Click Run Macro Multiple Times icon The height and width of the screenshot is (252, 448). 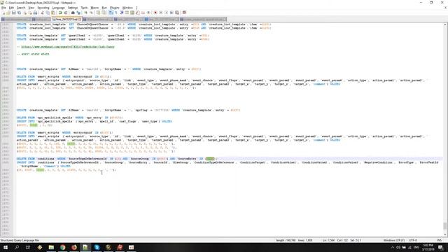171,13
